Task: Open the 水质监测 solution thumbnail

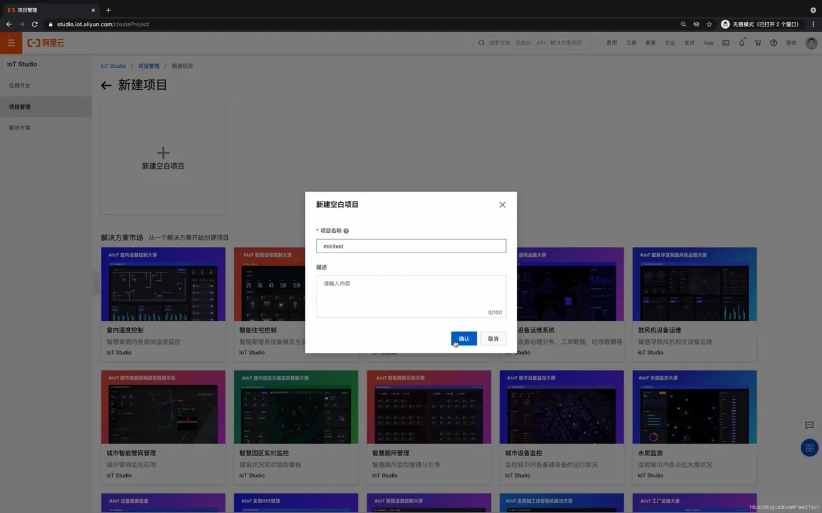Action: click(695, 407)
